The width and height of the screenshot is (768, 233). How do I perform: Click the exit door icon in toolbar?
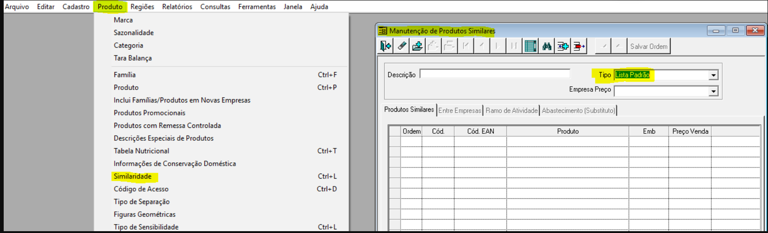[x=386, y=46]
